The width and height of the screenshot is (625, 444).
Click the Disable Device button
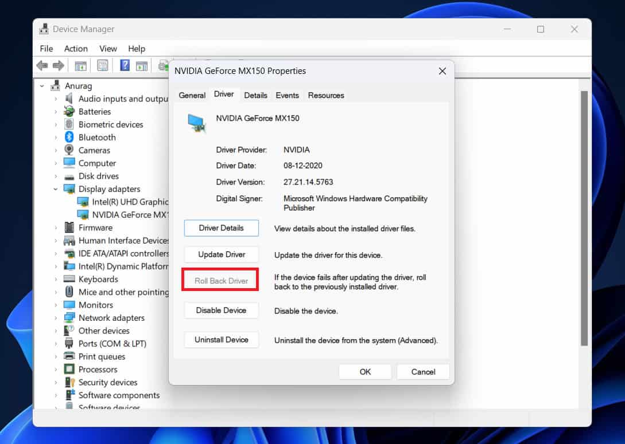click(221, 311)
